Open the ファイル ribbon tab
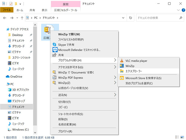 click(x=7, y=10)
